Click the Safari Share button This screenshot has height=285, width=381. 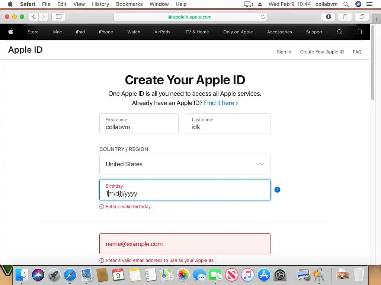pyautogui.click(x=345, y=17)
